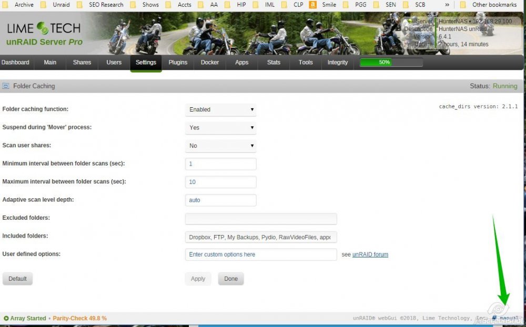Open the HIP bookmark folder
This screenshot has width=526, height=327.
pyautogui.click(x=235, y=5)
